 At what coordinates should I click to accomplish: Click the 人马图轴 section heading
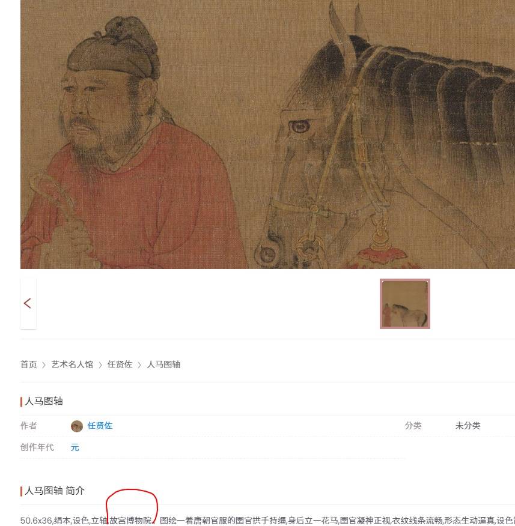[x=44, y=401]
